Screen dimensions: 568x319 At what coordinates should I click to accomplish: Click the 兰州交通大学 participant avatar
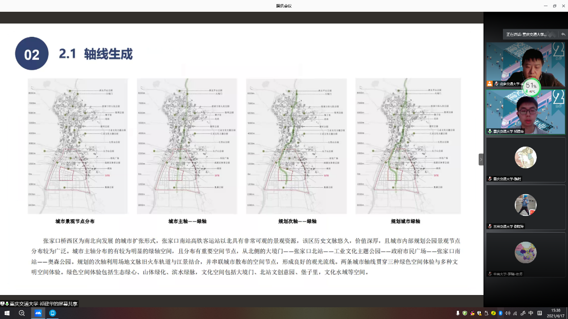pos(525,205)
